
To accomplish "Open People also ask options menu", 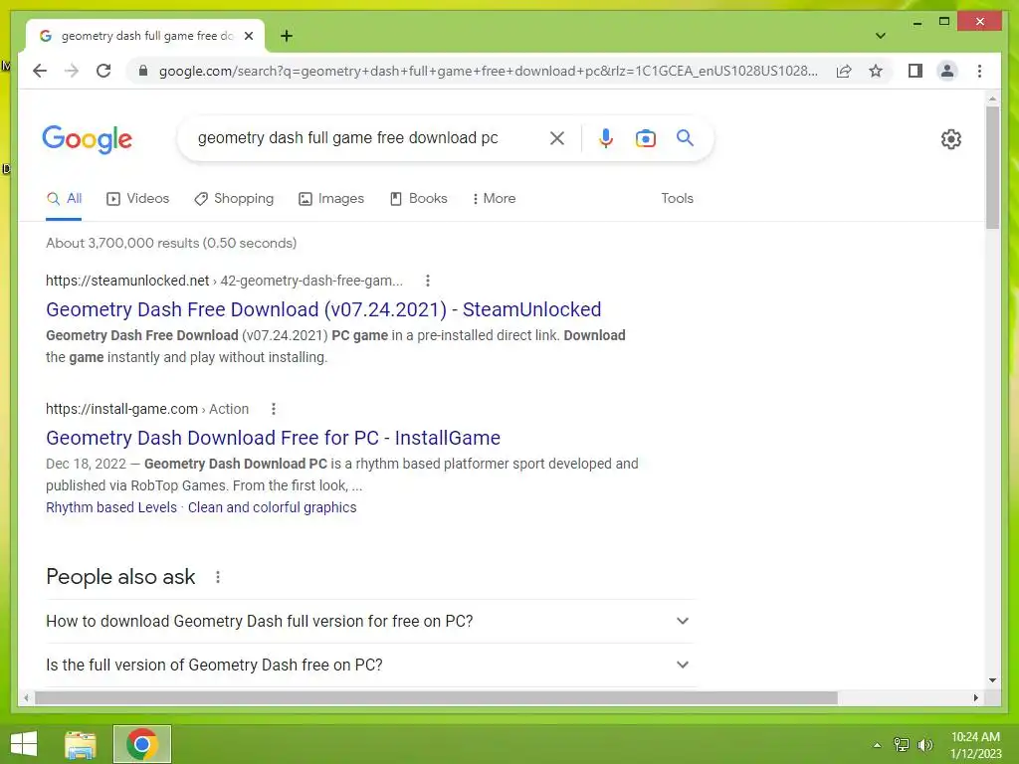I will pos(218,577).
